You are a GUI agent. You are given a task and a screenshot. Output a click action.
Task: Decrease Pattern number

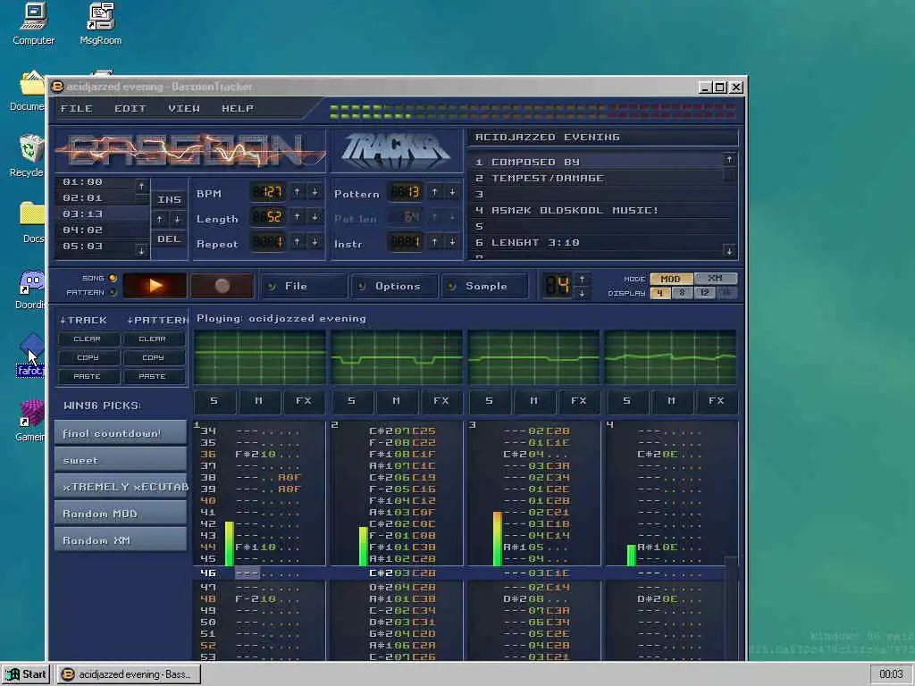[452, 192]
